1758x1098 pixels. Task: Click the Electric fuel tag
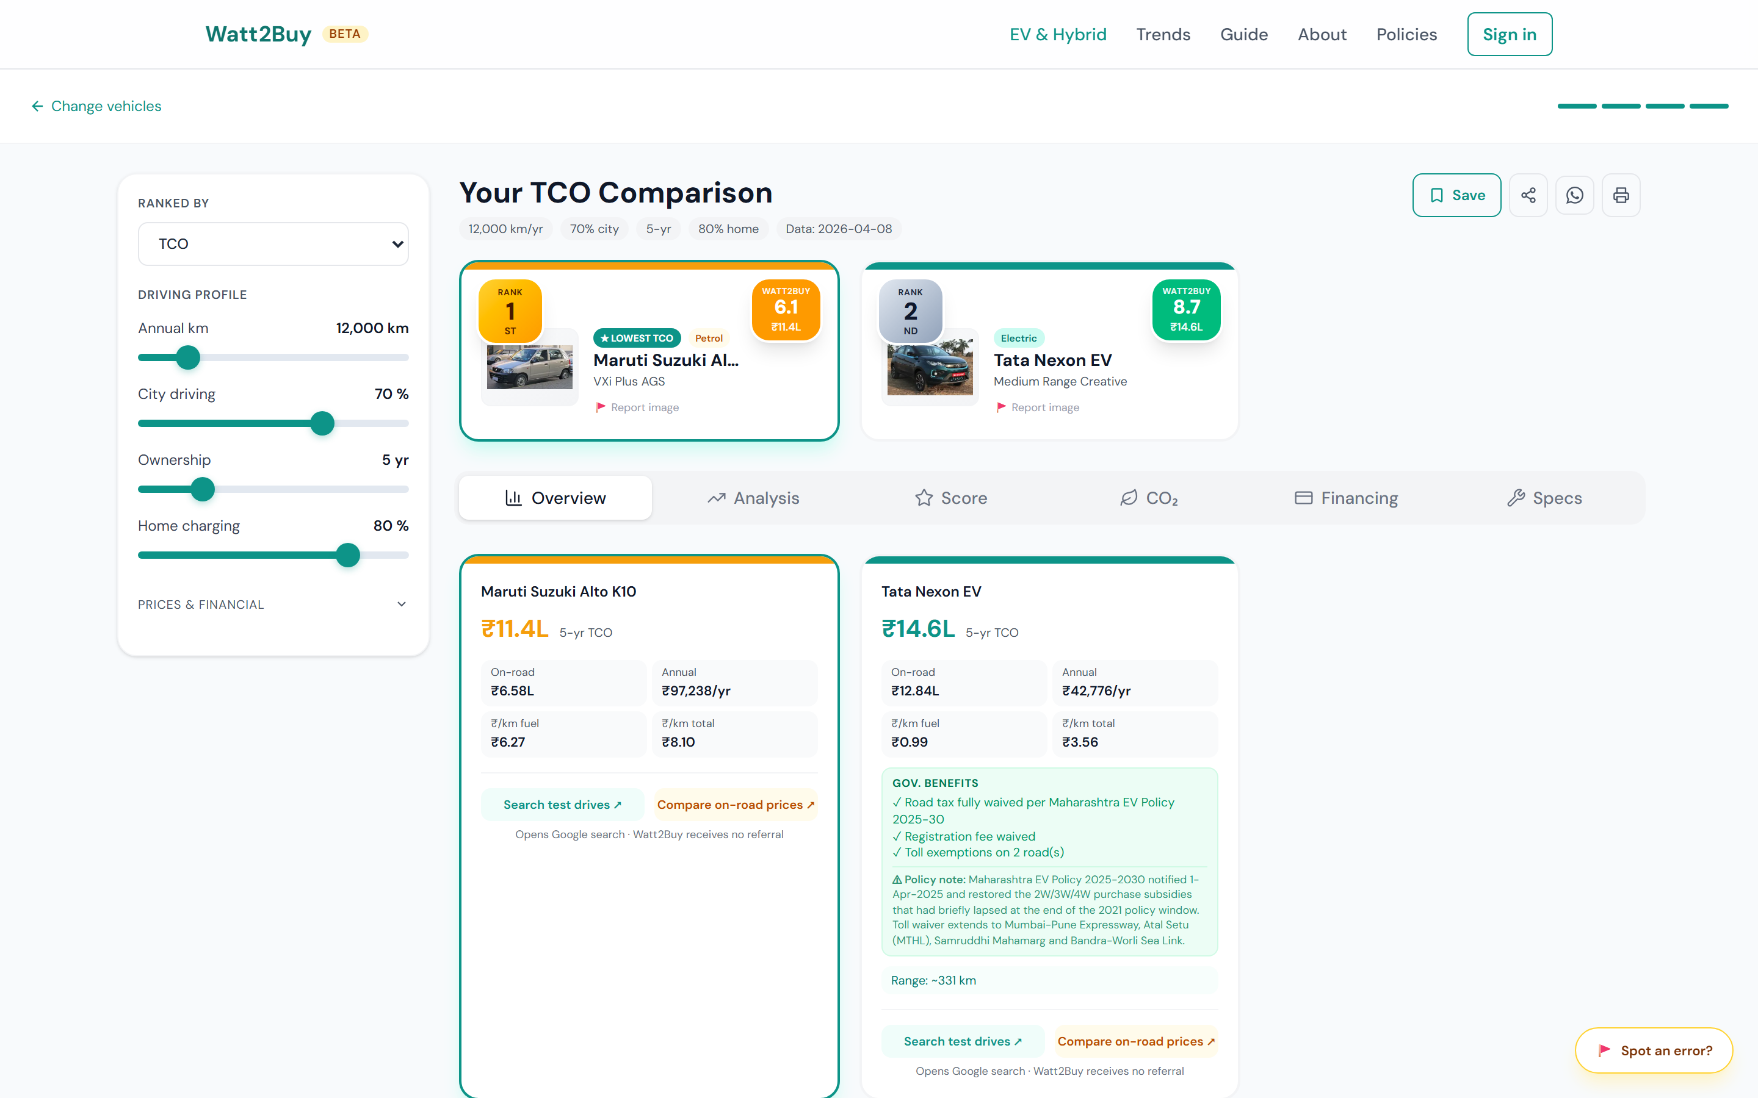click(x=1018, y=338)
